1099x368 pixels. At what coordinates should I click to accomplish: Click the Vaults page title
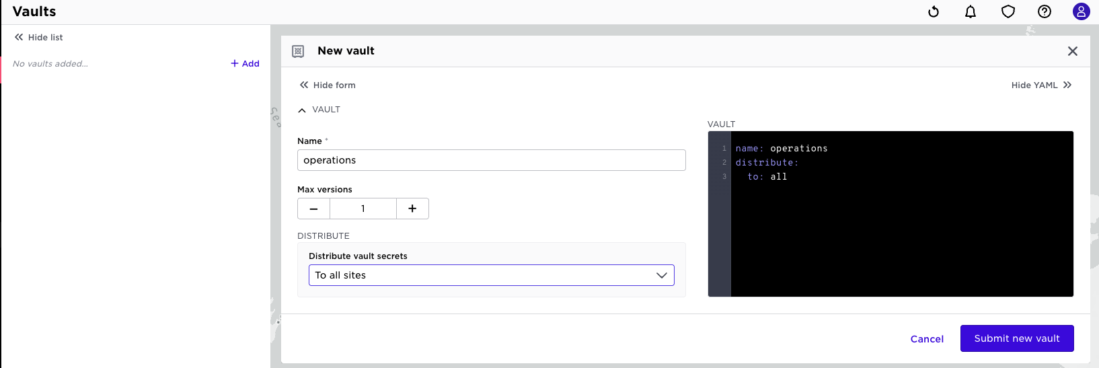(x=34, y=11)
